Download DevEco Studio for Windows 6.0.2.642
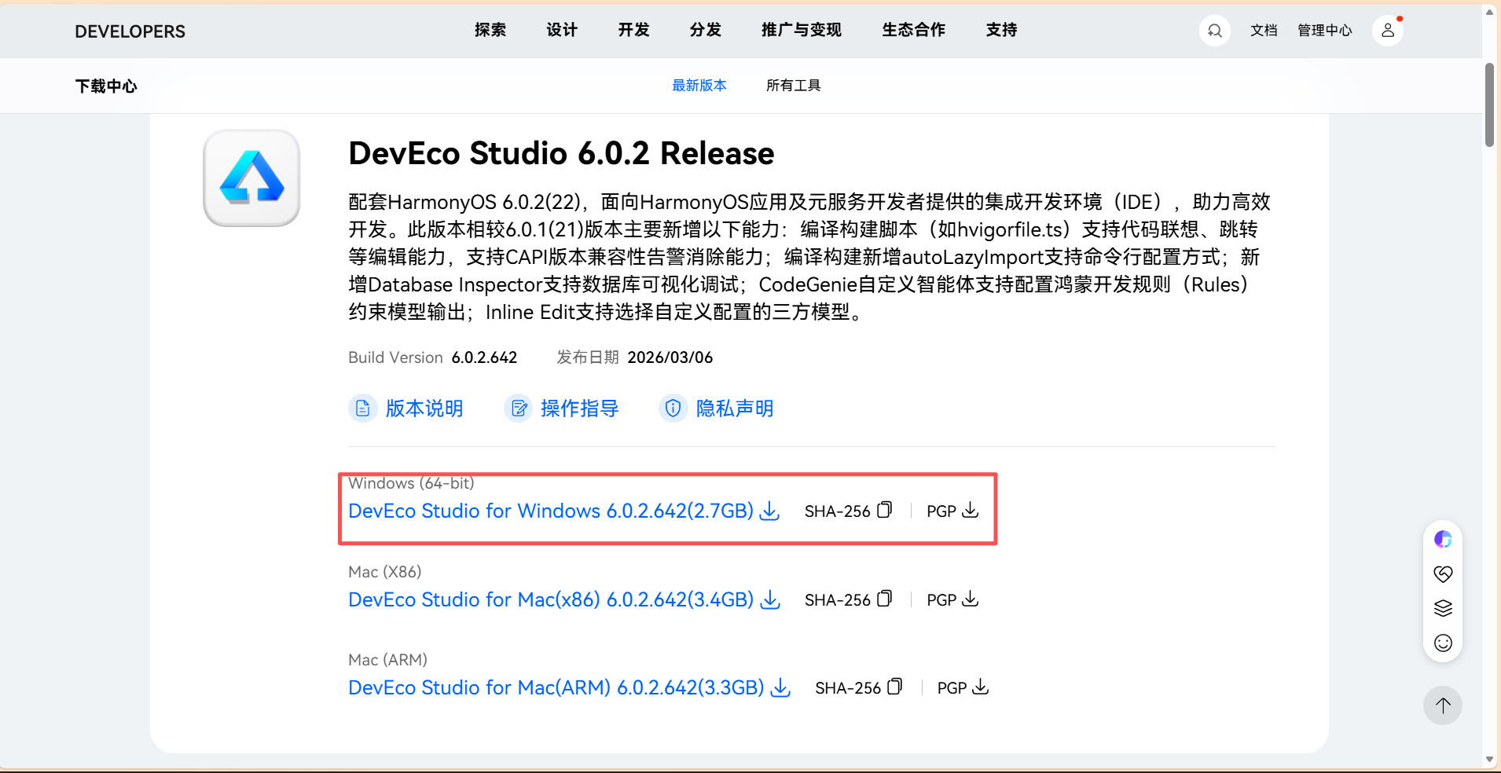 pyautogui.click(x=551, y=511)
